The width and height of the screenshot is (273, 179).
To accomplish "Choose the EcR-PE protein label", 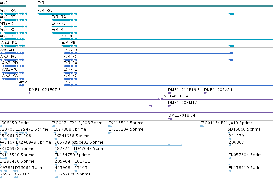I will pyautogui.click(x=70, y=69).
